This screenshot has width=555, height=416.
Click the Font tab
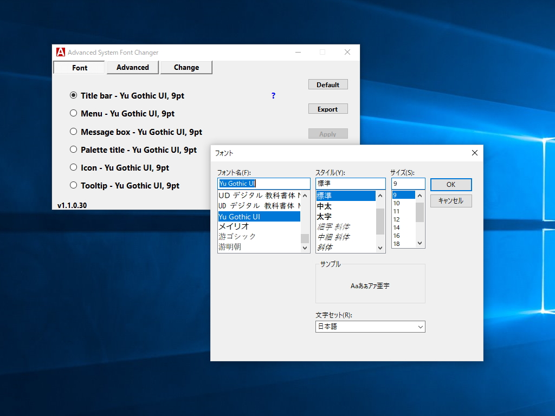(x=79, y=67)
